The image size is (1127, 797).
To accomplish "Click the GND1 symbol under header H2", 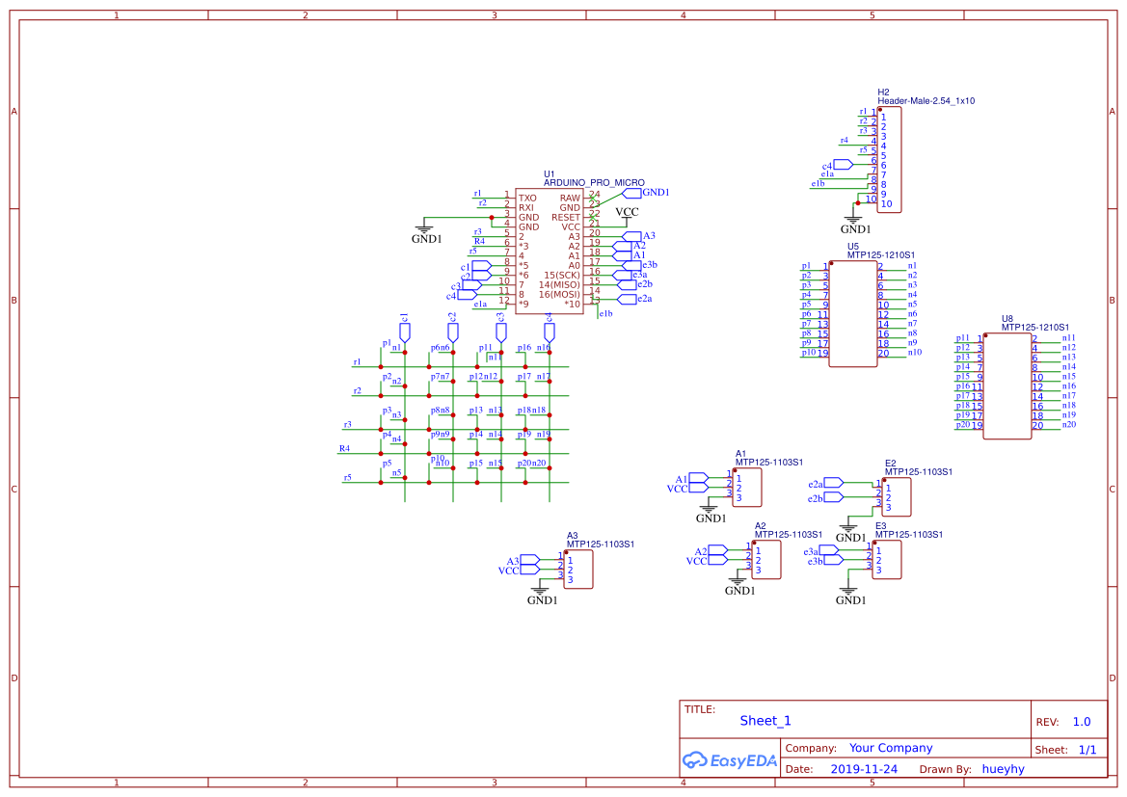I will [x=852, y=219].
